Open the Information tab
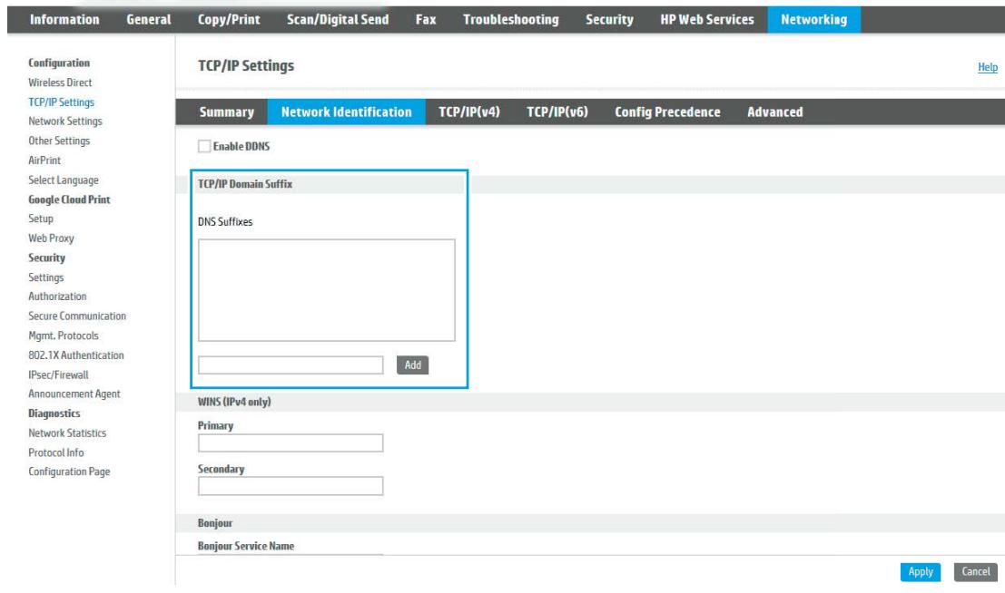The image size is (1005, 593). tap(64, 20)
